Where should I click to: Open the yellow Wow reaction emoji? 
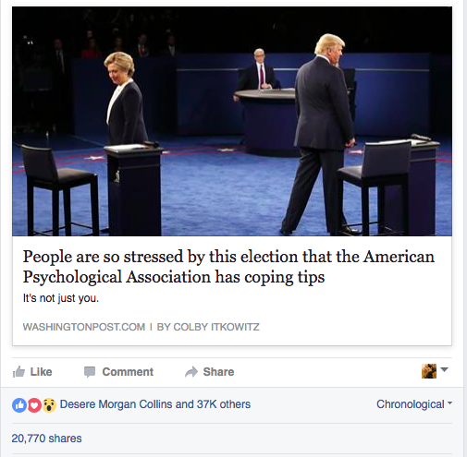point(49,405)
